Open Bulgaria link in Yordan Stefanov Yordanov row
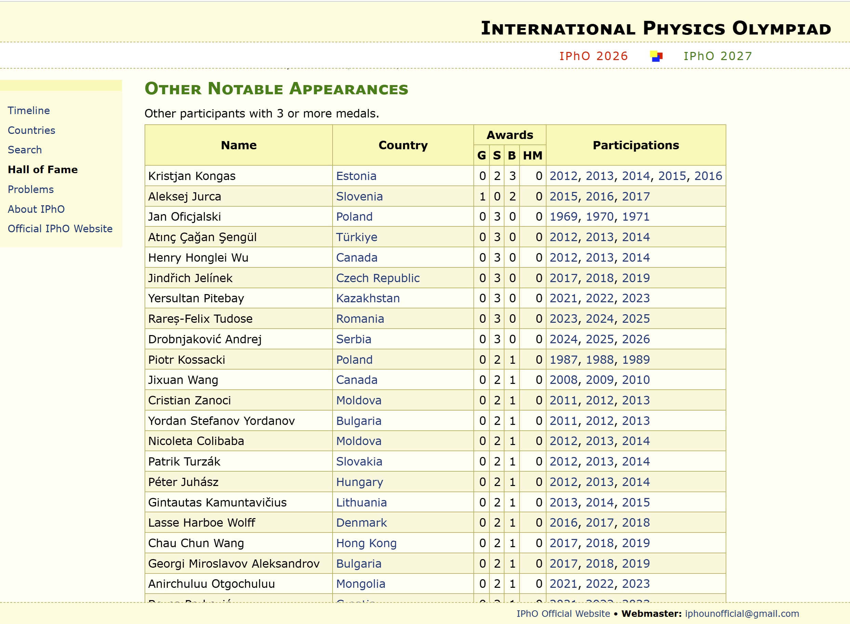The image size is (850, 624). click(x=359, y=421)
